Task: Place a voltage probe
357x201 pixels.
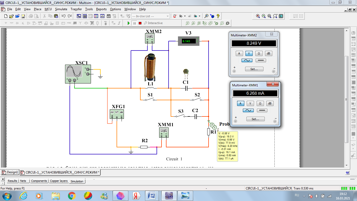Action: pyautogui.click(x=188, y=23)
